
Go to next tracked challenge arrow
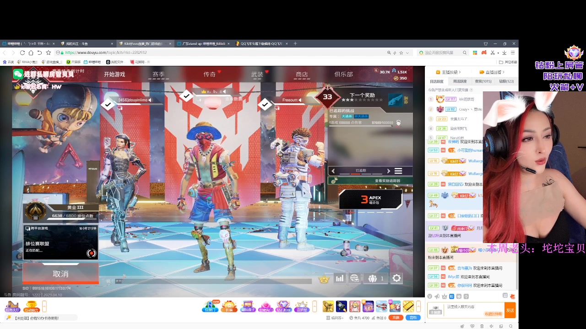click(389, 171)
